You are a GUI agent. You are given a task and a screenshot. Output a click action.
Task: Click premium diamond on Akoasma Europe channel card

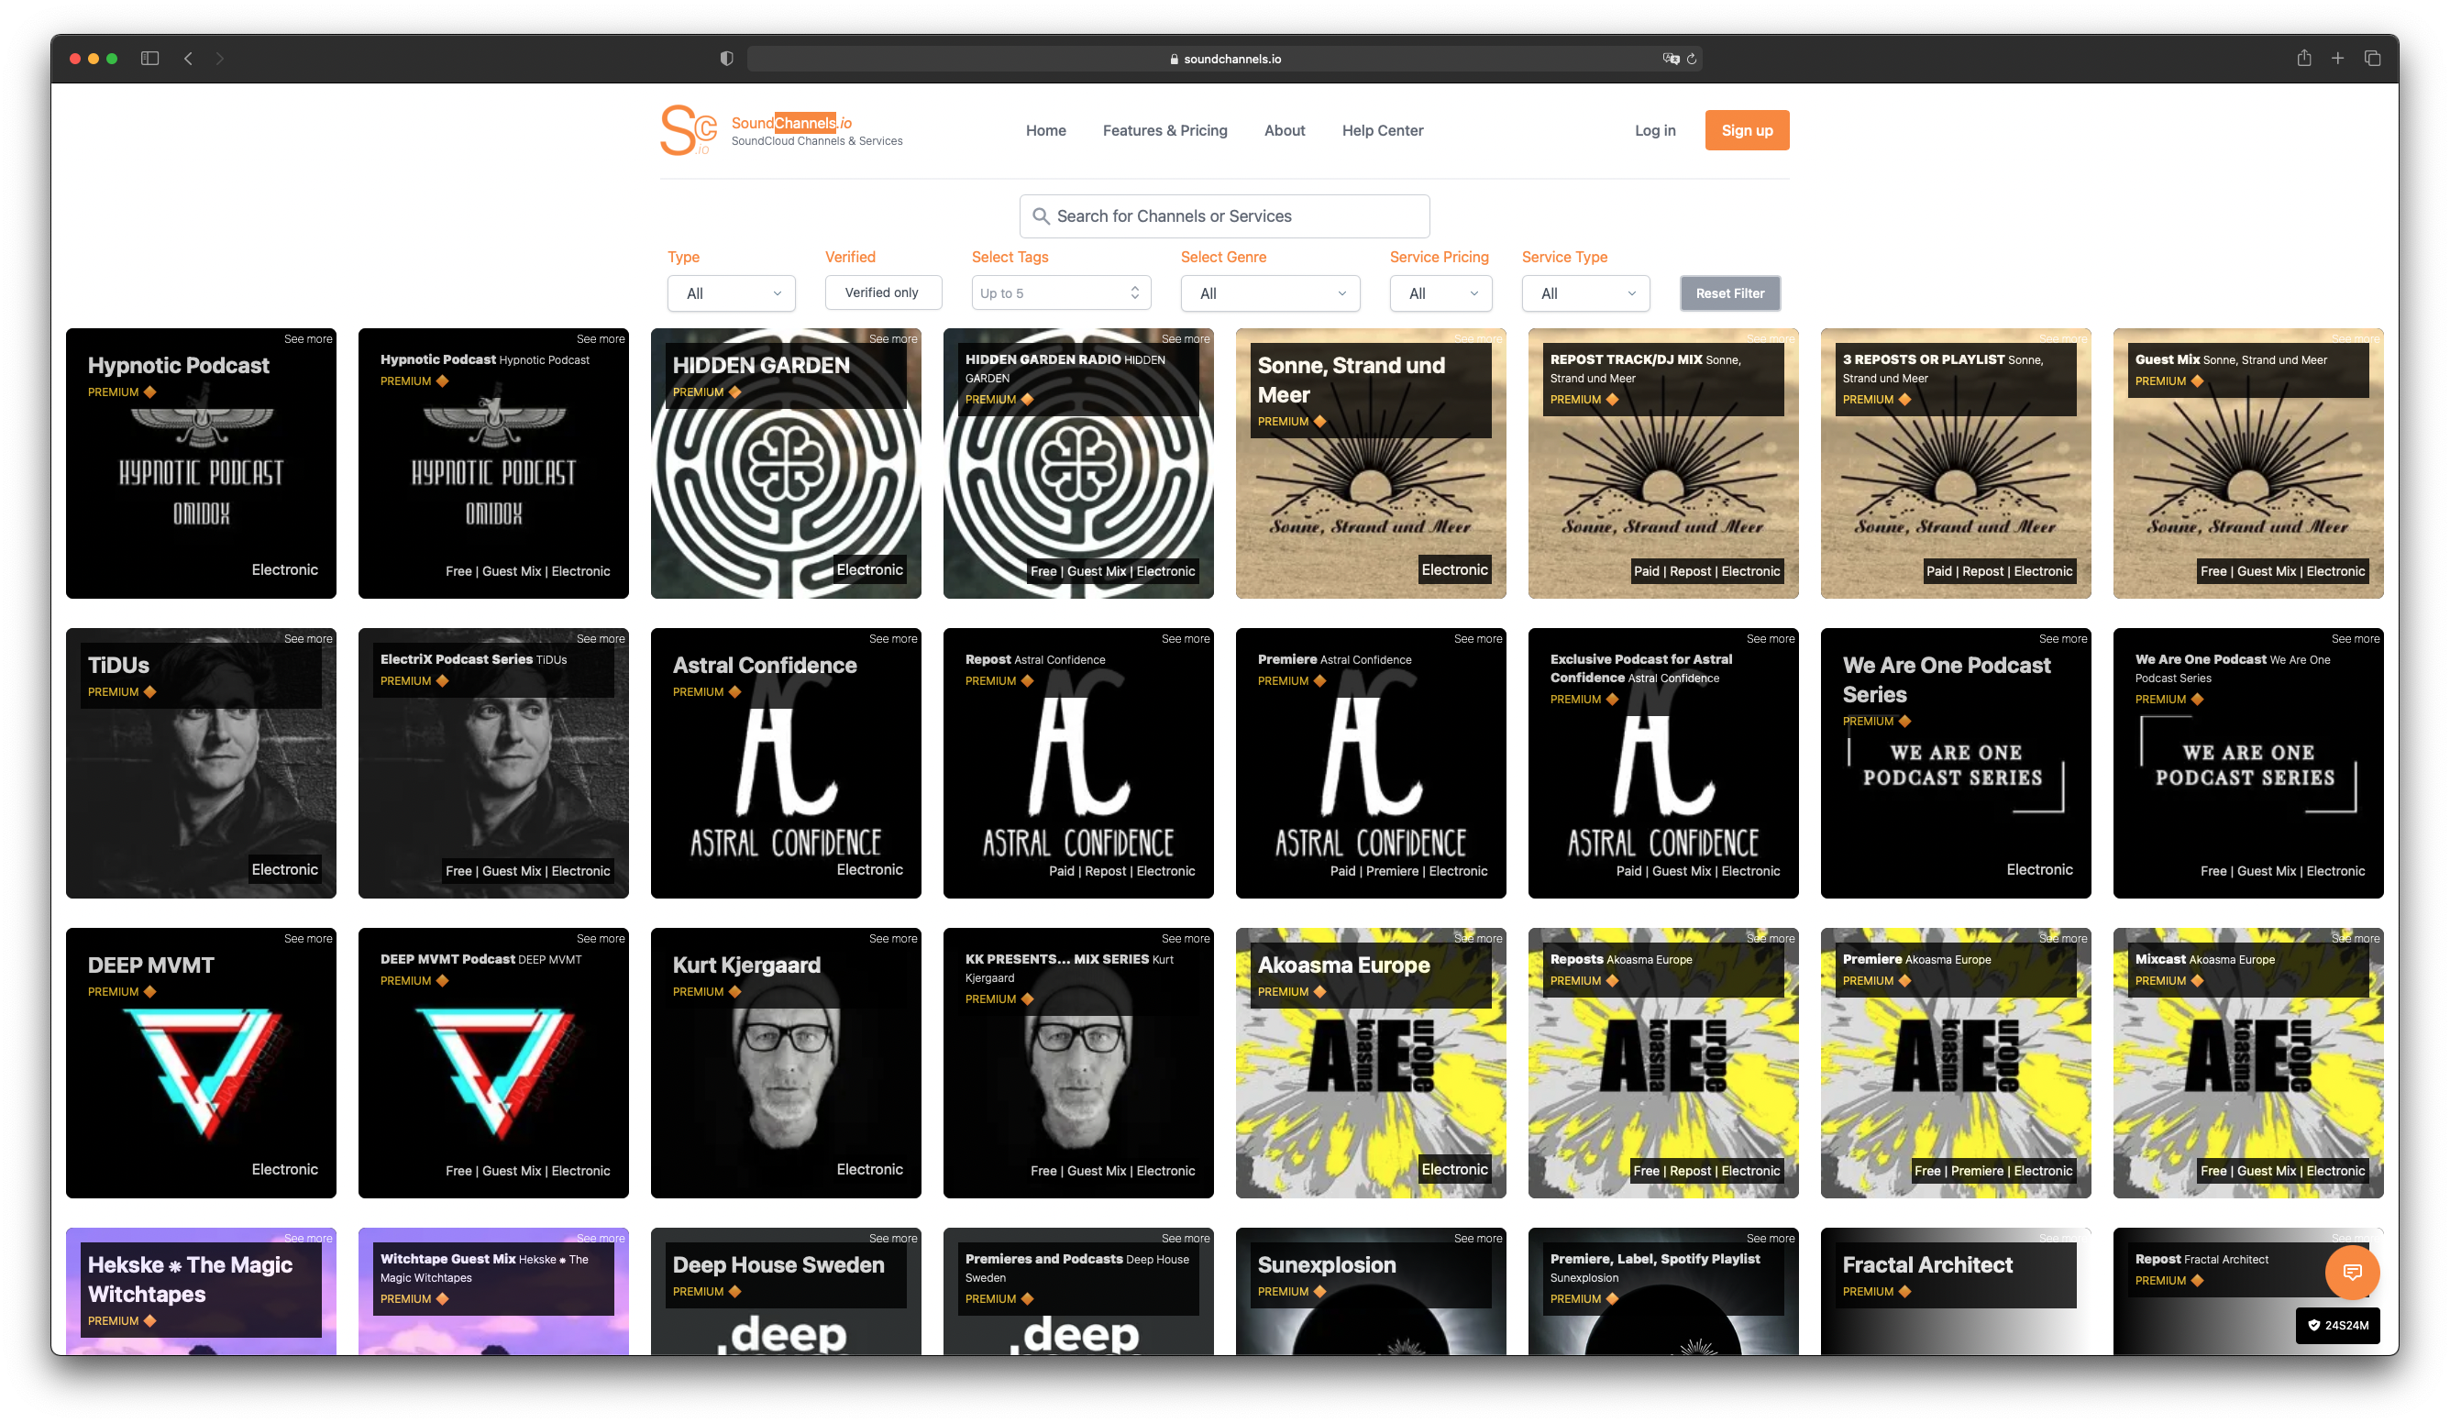tap(1319, 991)
